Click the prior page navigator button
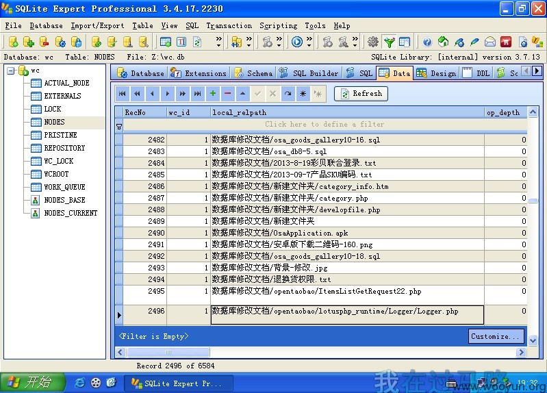Screen dimensions: 547x393 click(x=137, y=94)
